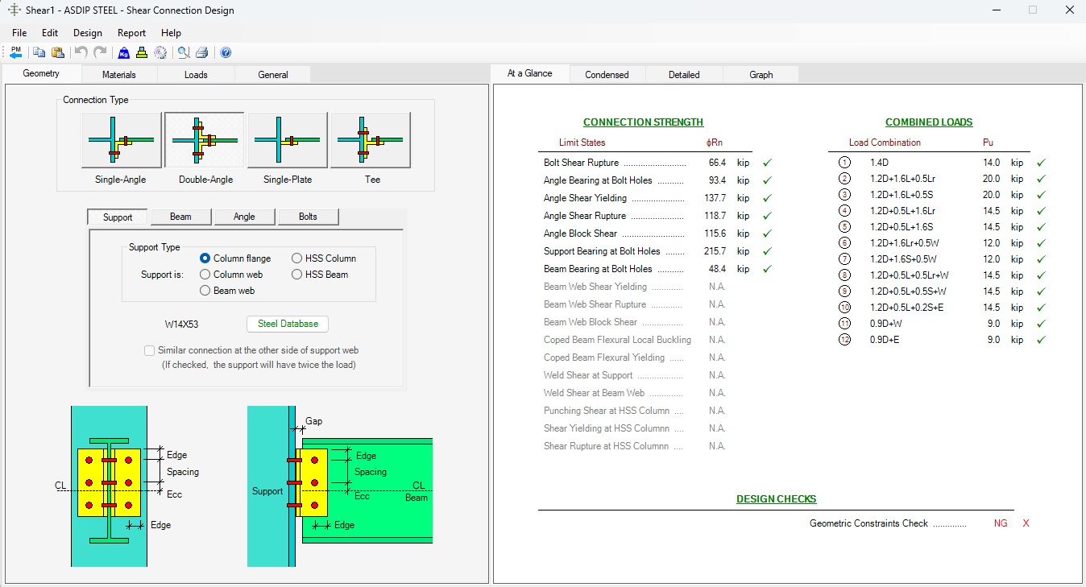Click the gear settings toolbar icon

tap(160, 52)
